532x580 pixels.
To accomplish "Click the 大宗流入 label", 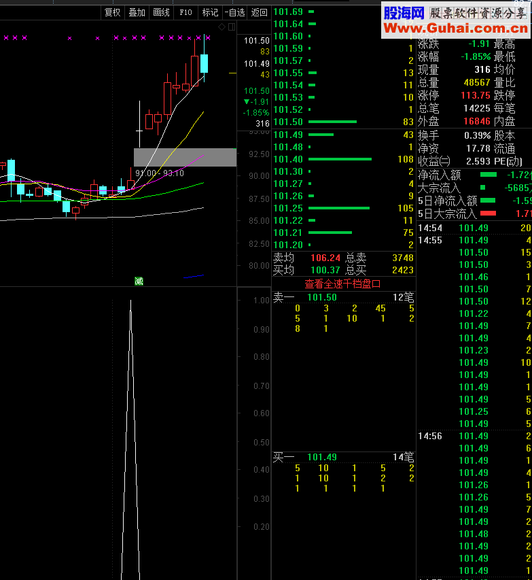I will point(439,188).
